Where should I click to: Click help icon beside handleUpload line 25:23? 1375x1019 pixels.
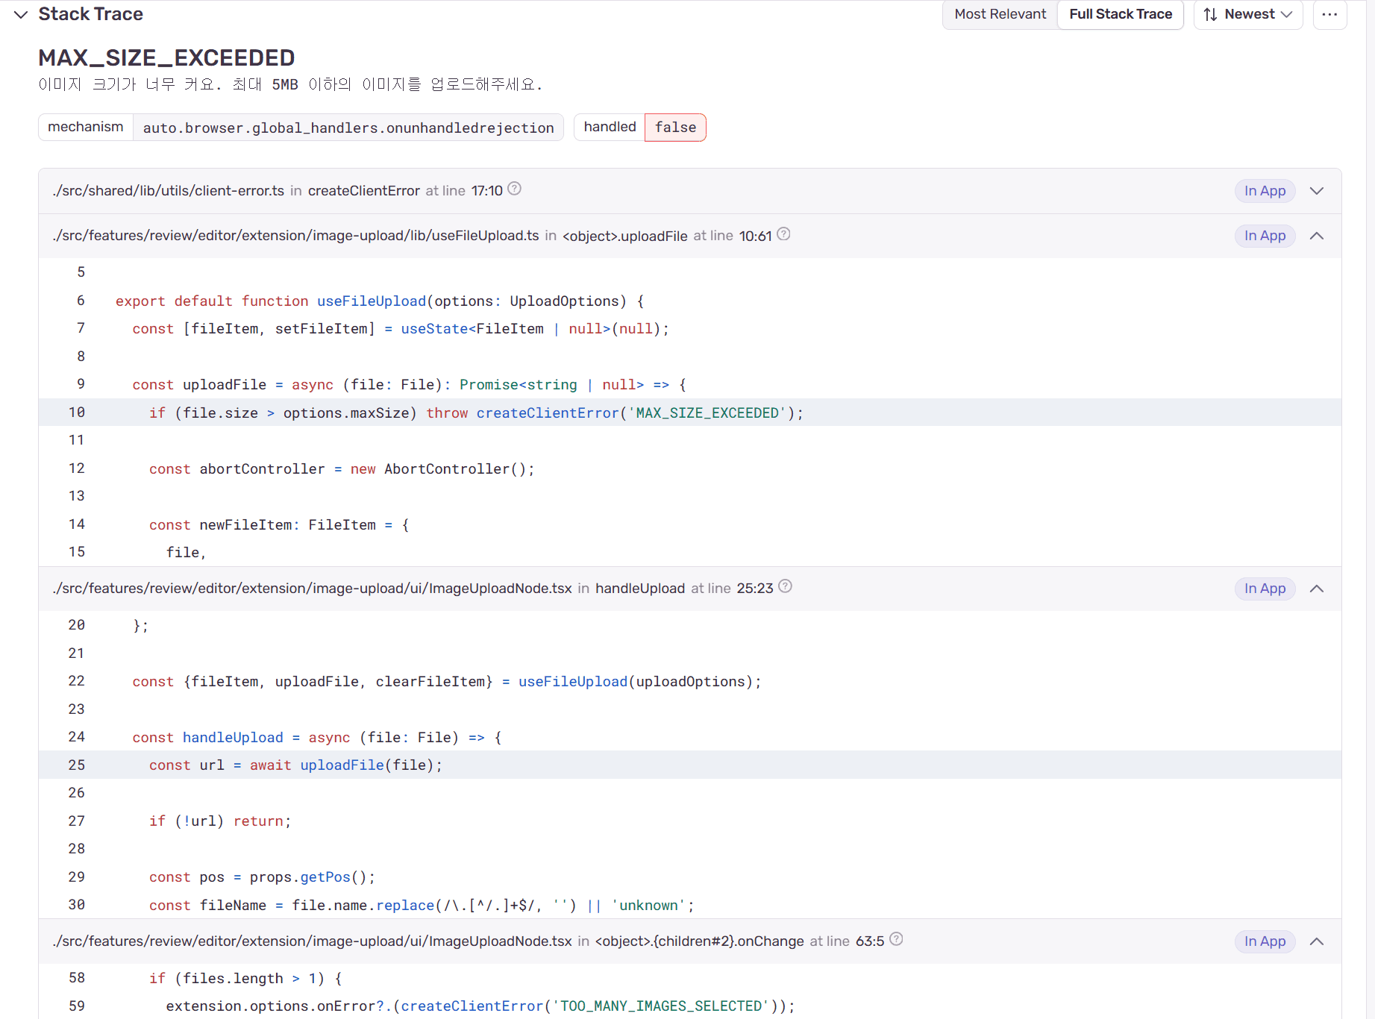[785, 587]
